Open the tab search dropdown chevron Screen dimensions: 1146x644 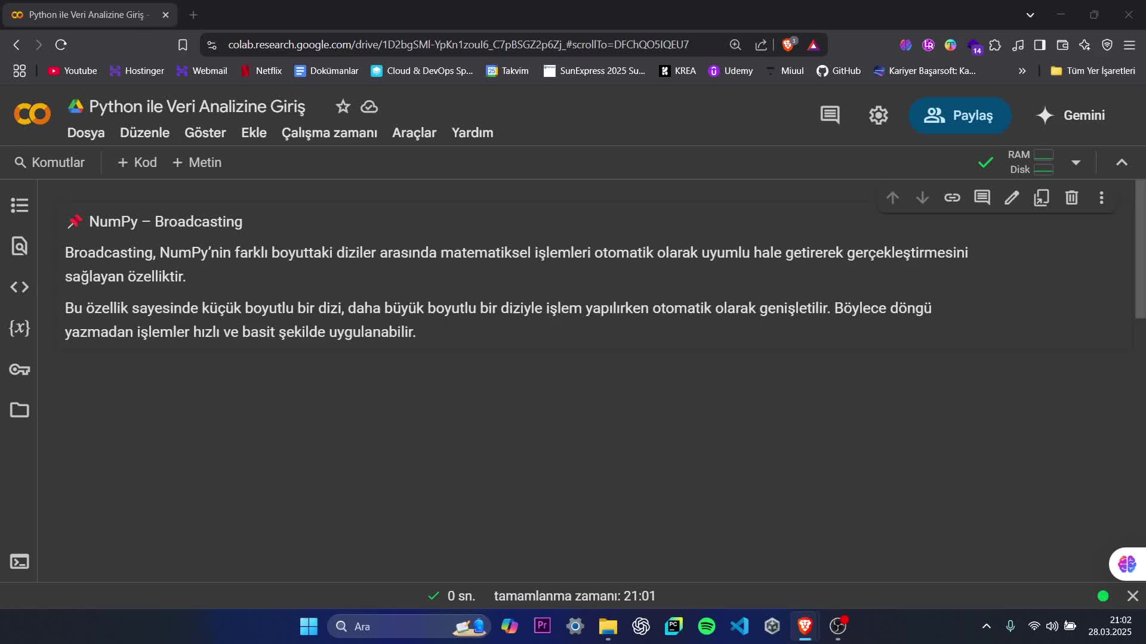coord(1030,15)
